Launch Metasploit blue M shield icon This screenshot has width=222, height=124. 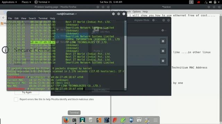pyautogui.click(x=131, y=120)
